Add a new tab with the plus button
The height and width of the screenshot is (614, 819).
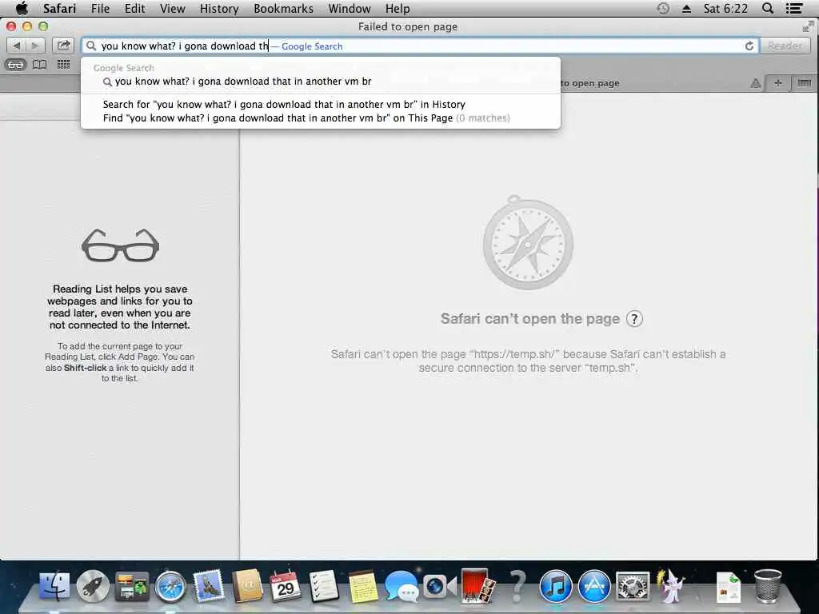point(778,83)
